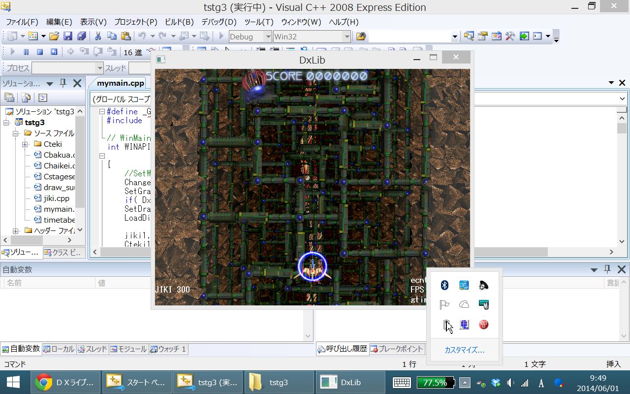Switch to the Watch 1 tab
The image size is (630, 394).
coord(168,349)
